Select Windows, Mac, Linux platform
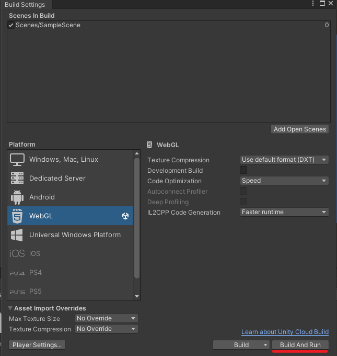Screen dimensions: 337x356 [x=70, y=159]
